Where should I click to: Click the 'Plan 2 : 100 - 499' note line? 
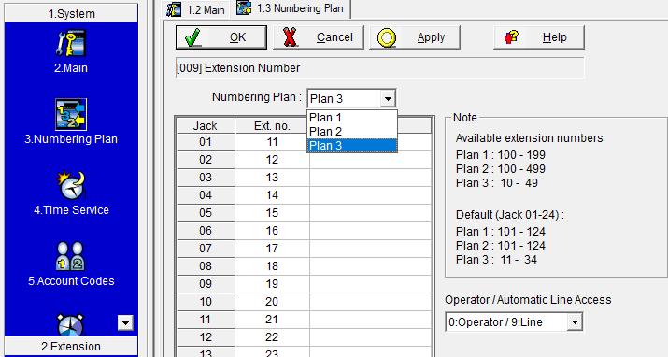[x=501, y=169]
